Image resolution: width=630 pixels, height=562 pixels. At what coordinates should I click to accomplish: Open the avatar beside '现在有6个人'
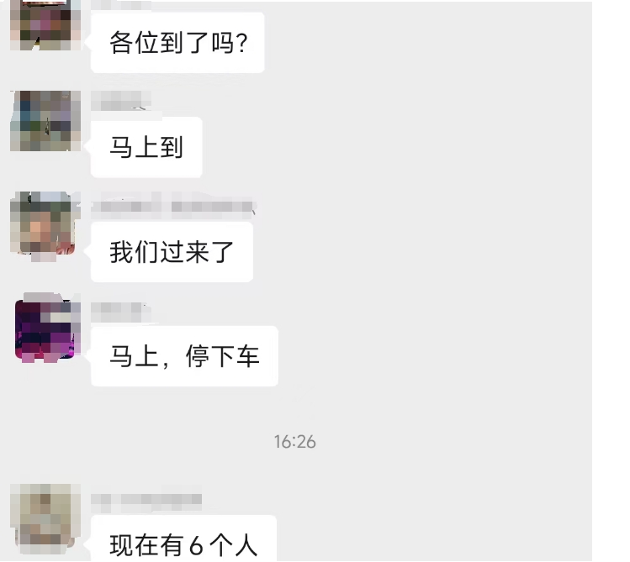(x=45, y=518)
